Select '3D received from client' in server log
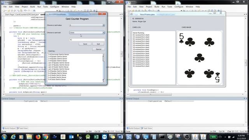Viewport: 249px width, 140px height. point(141,41)
